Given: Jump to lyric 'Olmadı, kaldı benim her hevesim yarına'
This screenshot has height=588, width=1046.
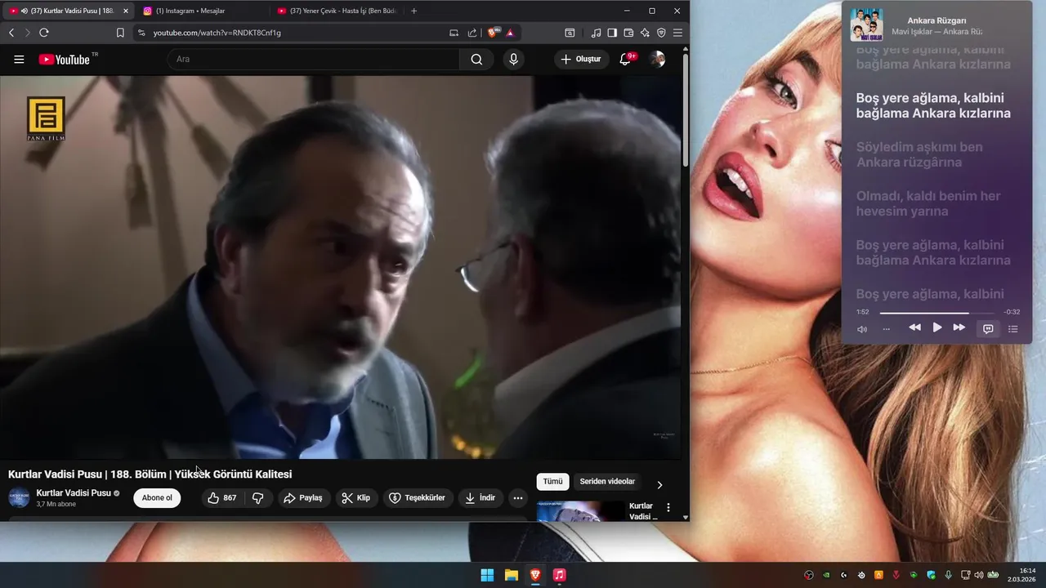Looking at the screenshot, I should tap(928, 203).
